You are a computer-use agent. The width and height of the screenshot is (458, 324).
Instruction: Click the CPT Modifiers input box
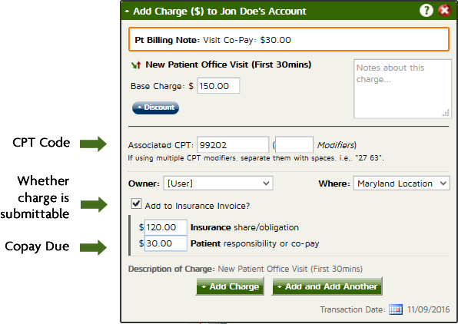(294, 145)
